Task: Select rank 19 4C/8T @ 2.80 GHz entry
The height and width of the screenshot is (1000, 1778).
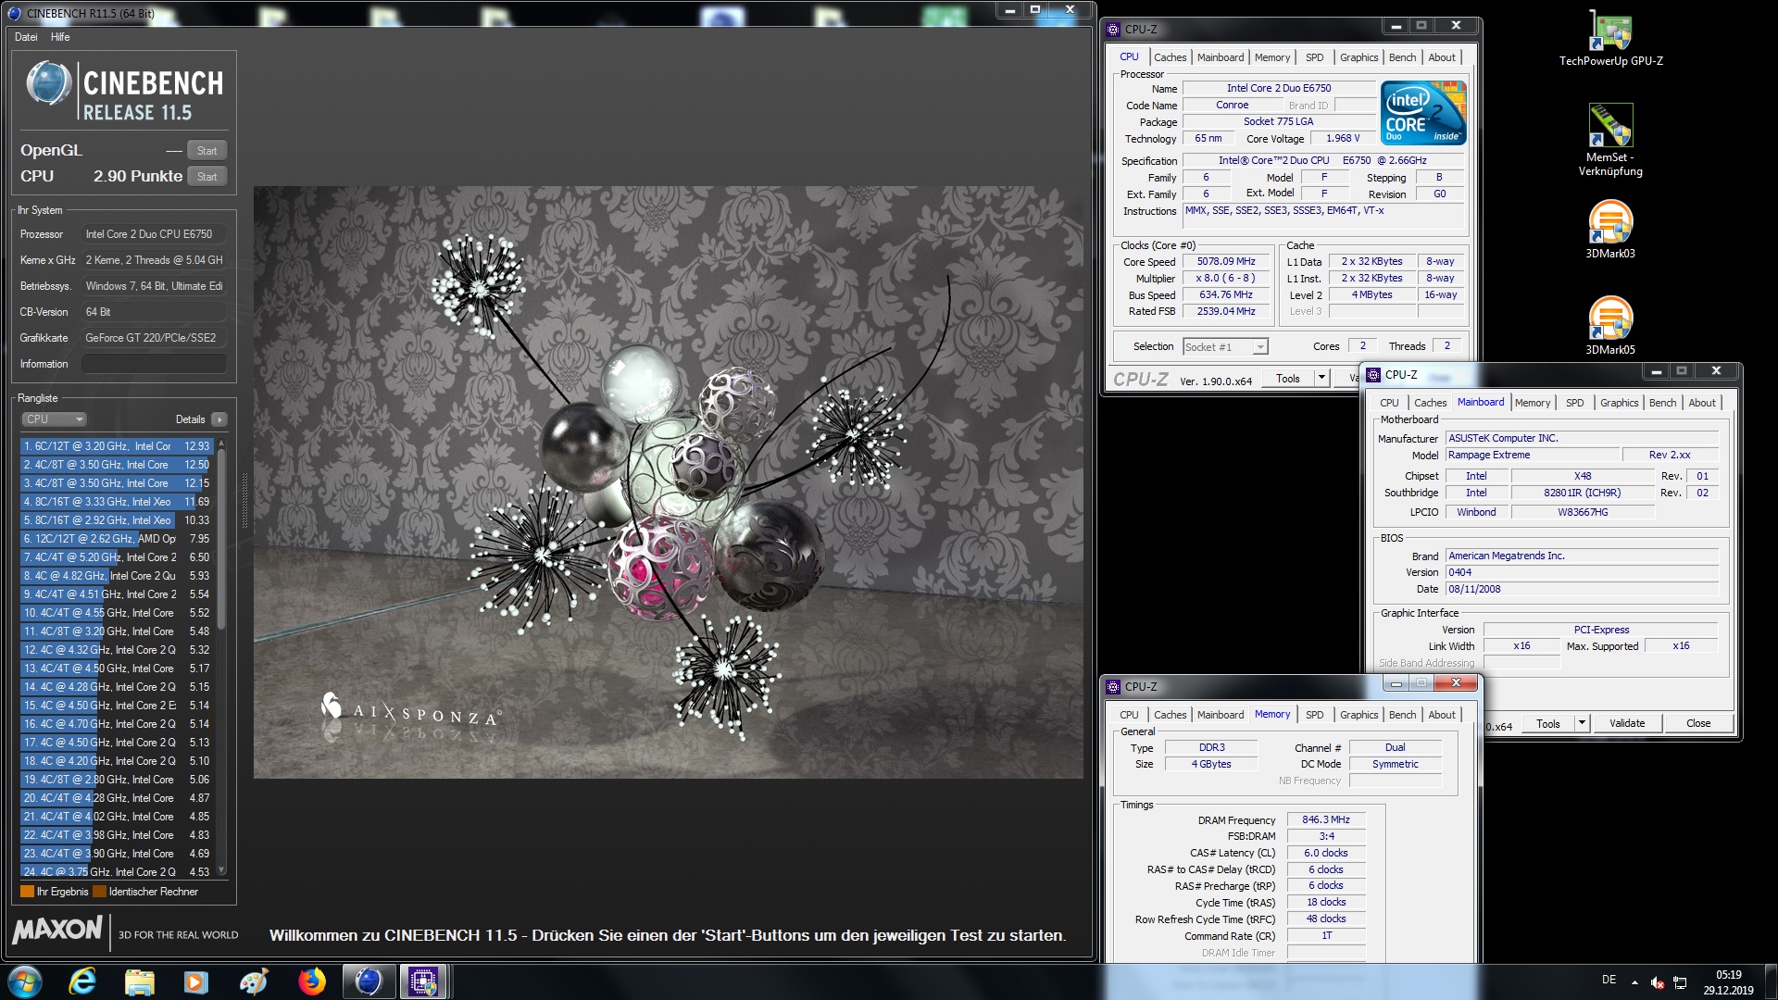Action: coord(118,780)
